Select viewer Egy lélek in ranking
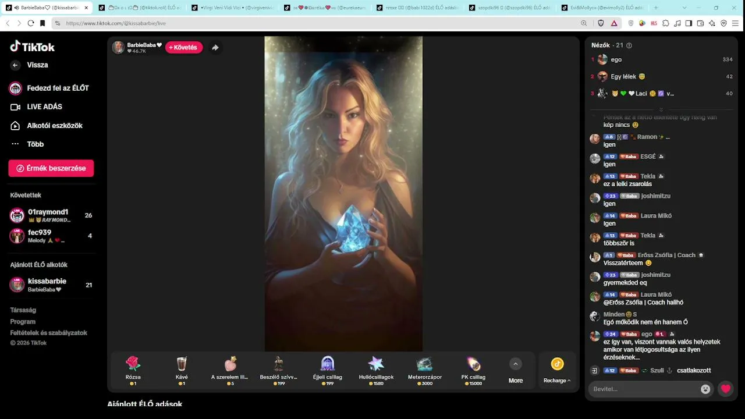Screen dimensions: 745x419 pos(661,76)
